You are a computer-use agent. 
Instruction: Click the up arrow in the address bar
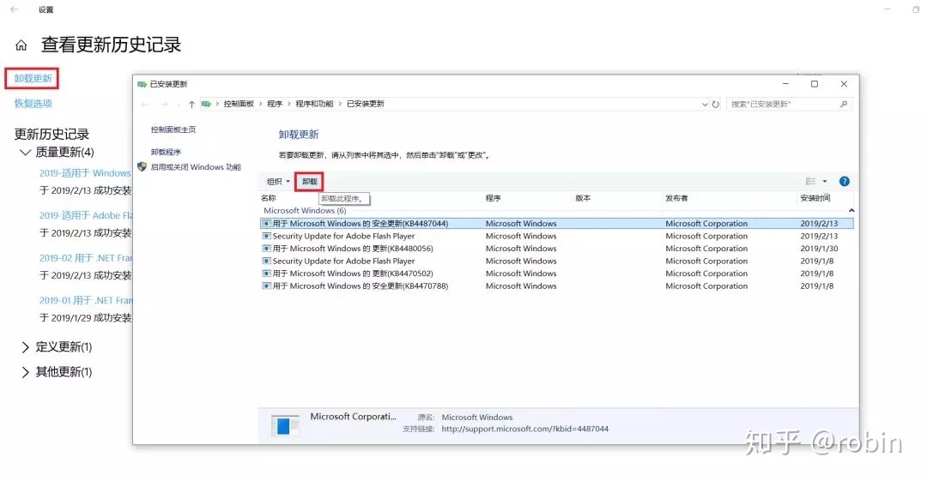click(191, 104)
